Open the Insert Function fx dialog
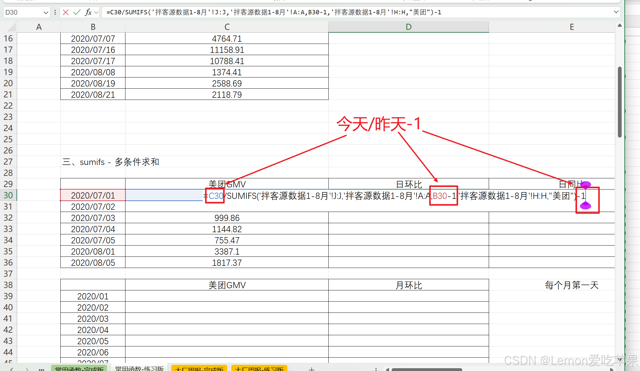Screen dimensions: 640x371 coord(88,12)
